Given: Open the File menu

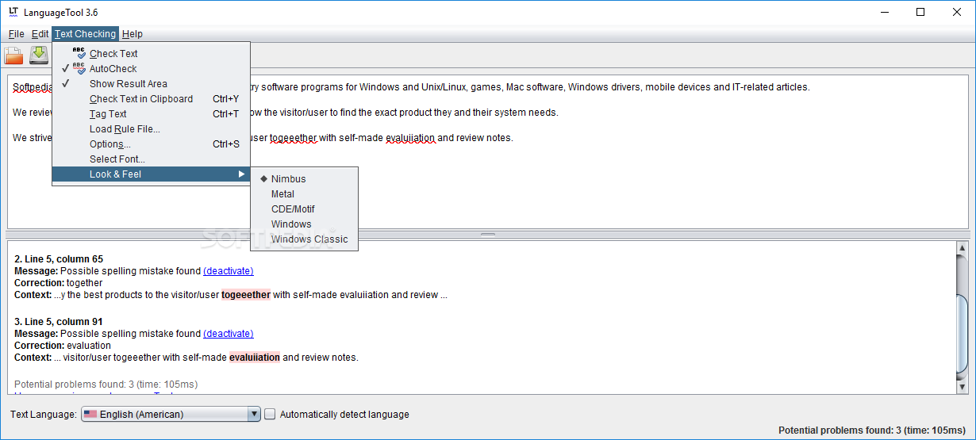Looking at the screenshot, I should pyautogui.click(x=17, y=34).
